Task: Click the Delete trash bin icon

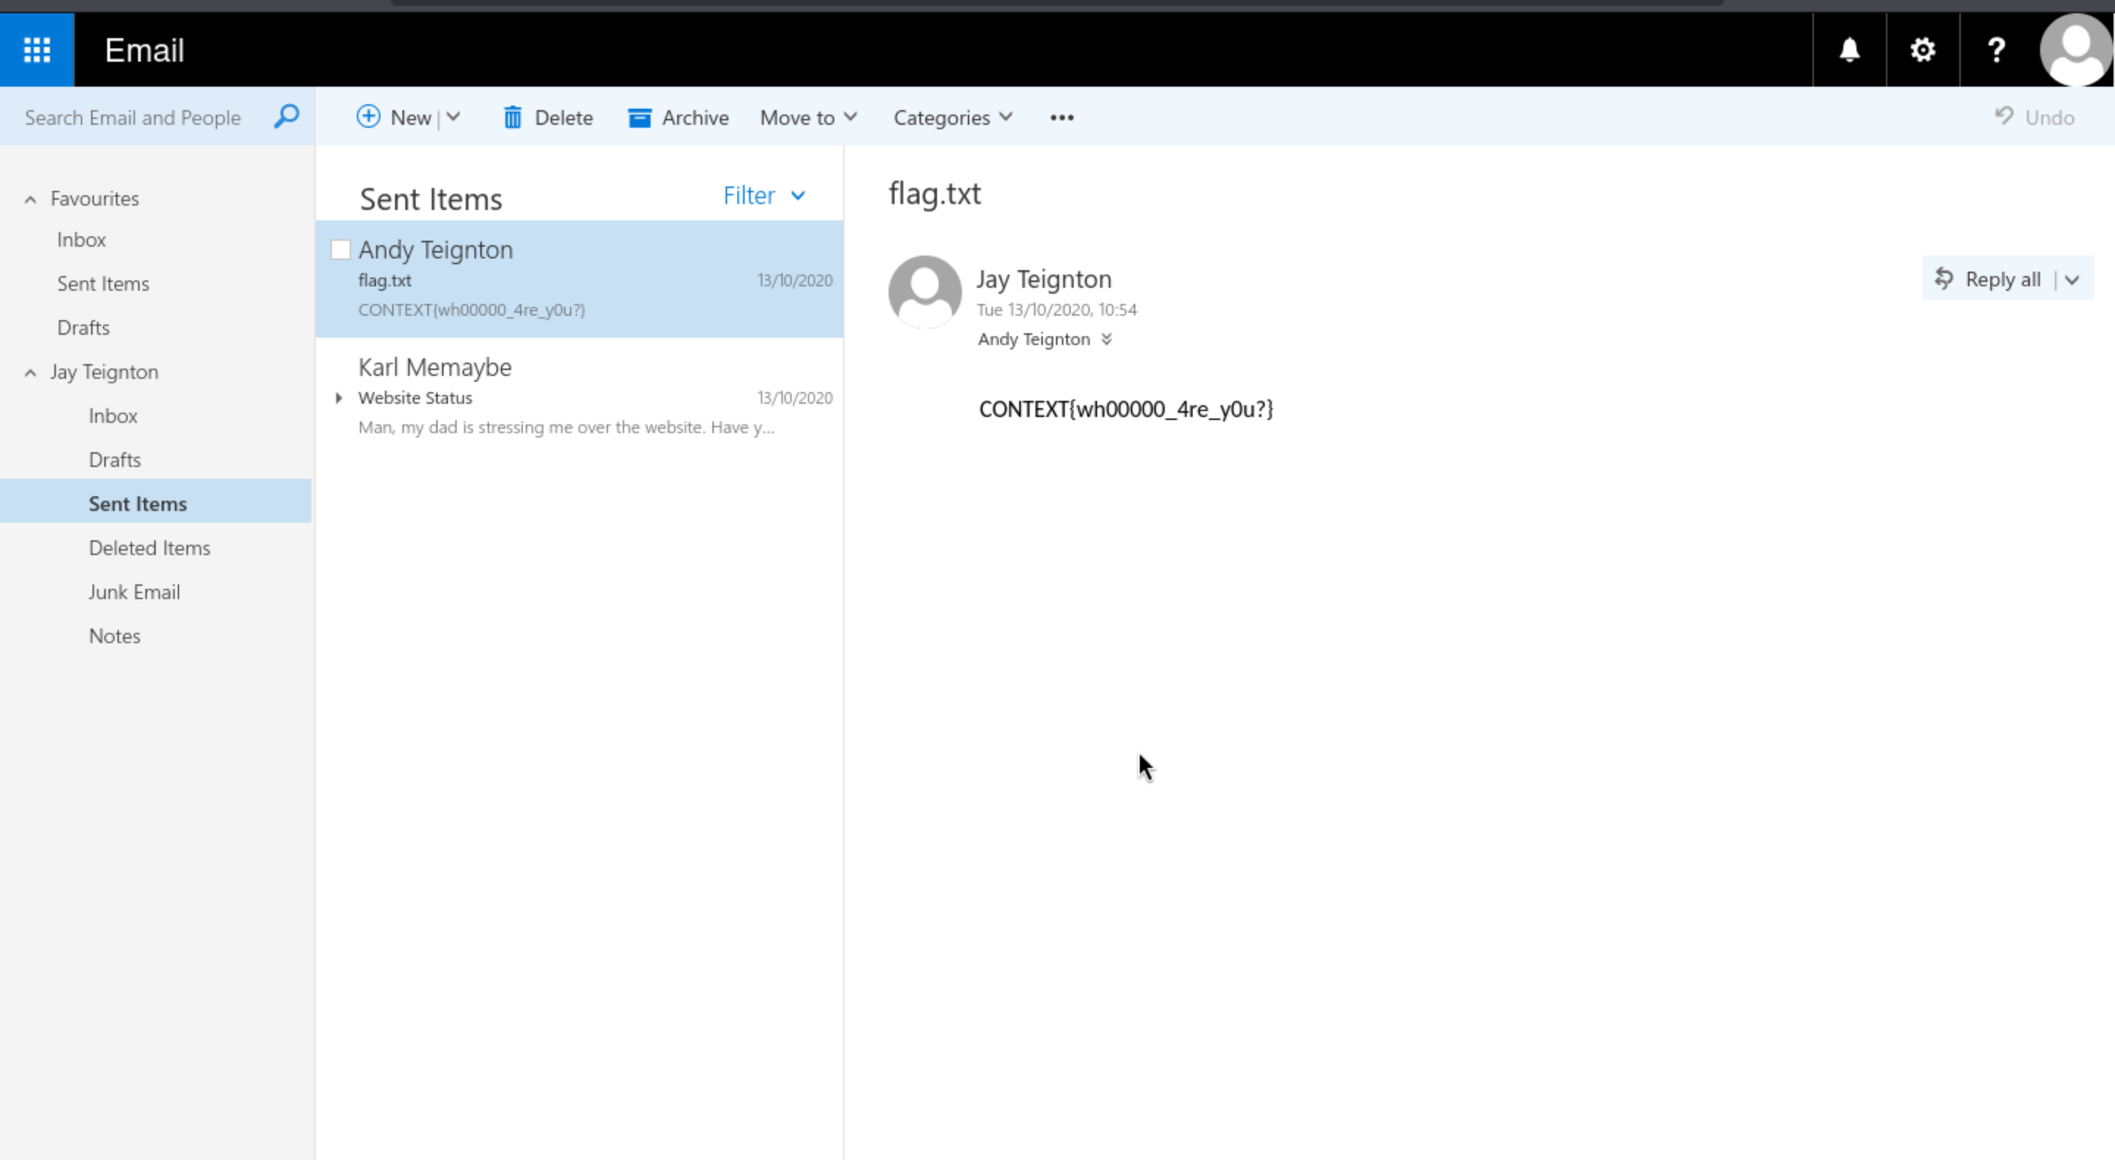Action: pos(513,117)
